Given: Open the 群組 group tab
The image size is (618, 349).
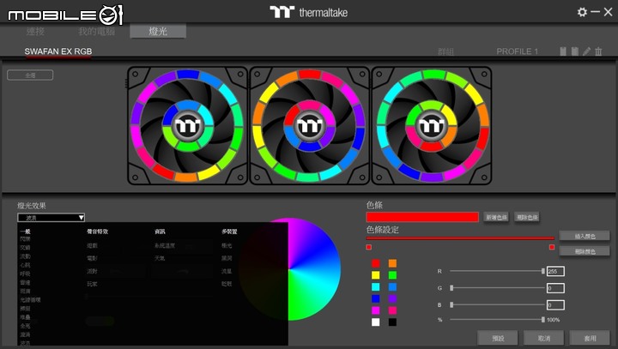Looking at the screenshot, I should pyautogui.click(x=445, y=51).
